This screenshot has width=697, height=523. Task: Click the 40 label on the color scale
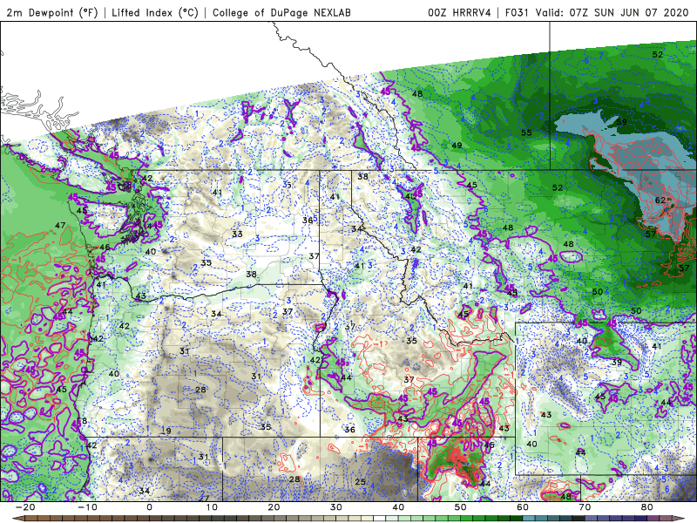(398, 507)
